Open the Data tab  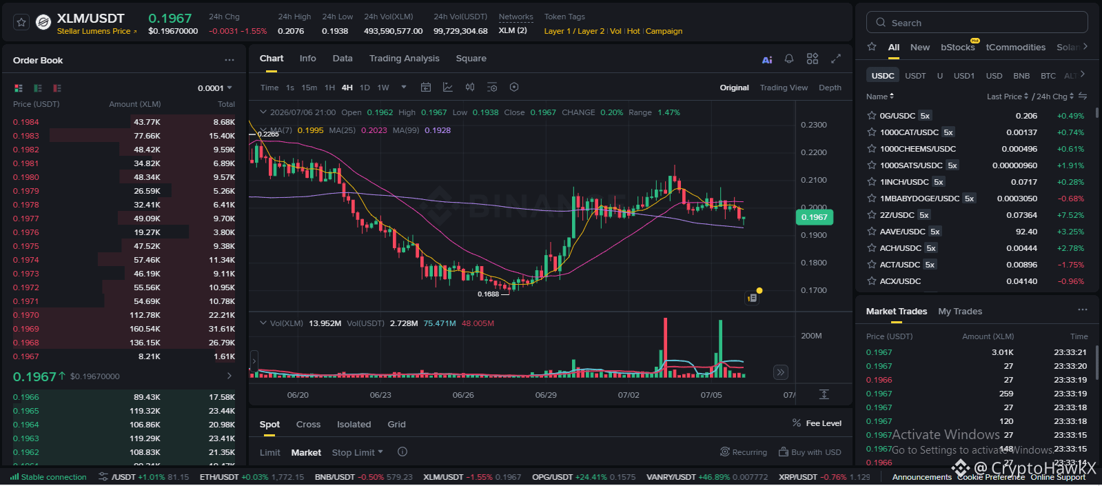[x=343, y=59]
